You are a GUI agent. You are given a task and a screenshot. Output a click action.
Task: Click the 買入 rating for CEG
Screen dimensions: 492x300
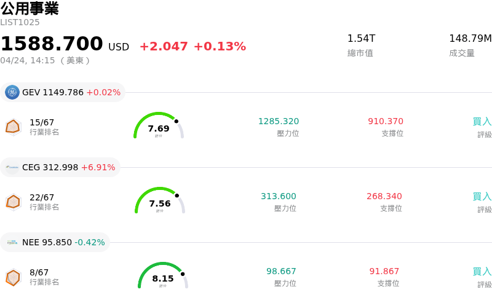[482, 197]
